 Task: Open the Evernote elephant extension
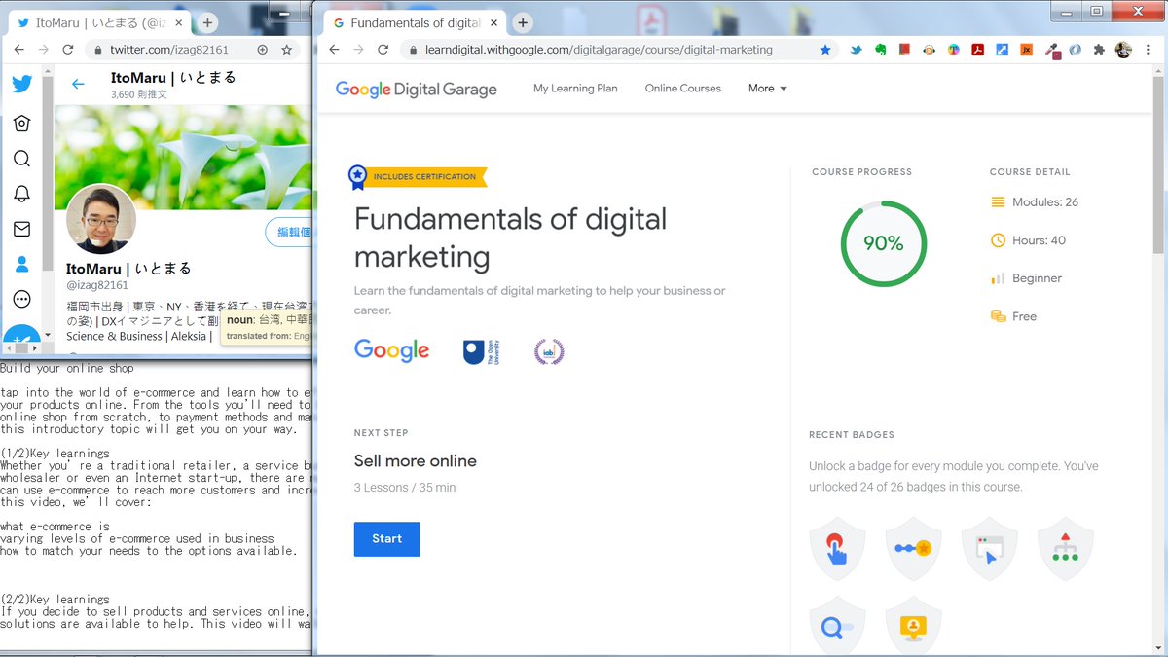[x=880, y=50]
